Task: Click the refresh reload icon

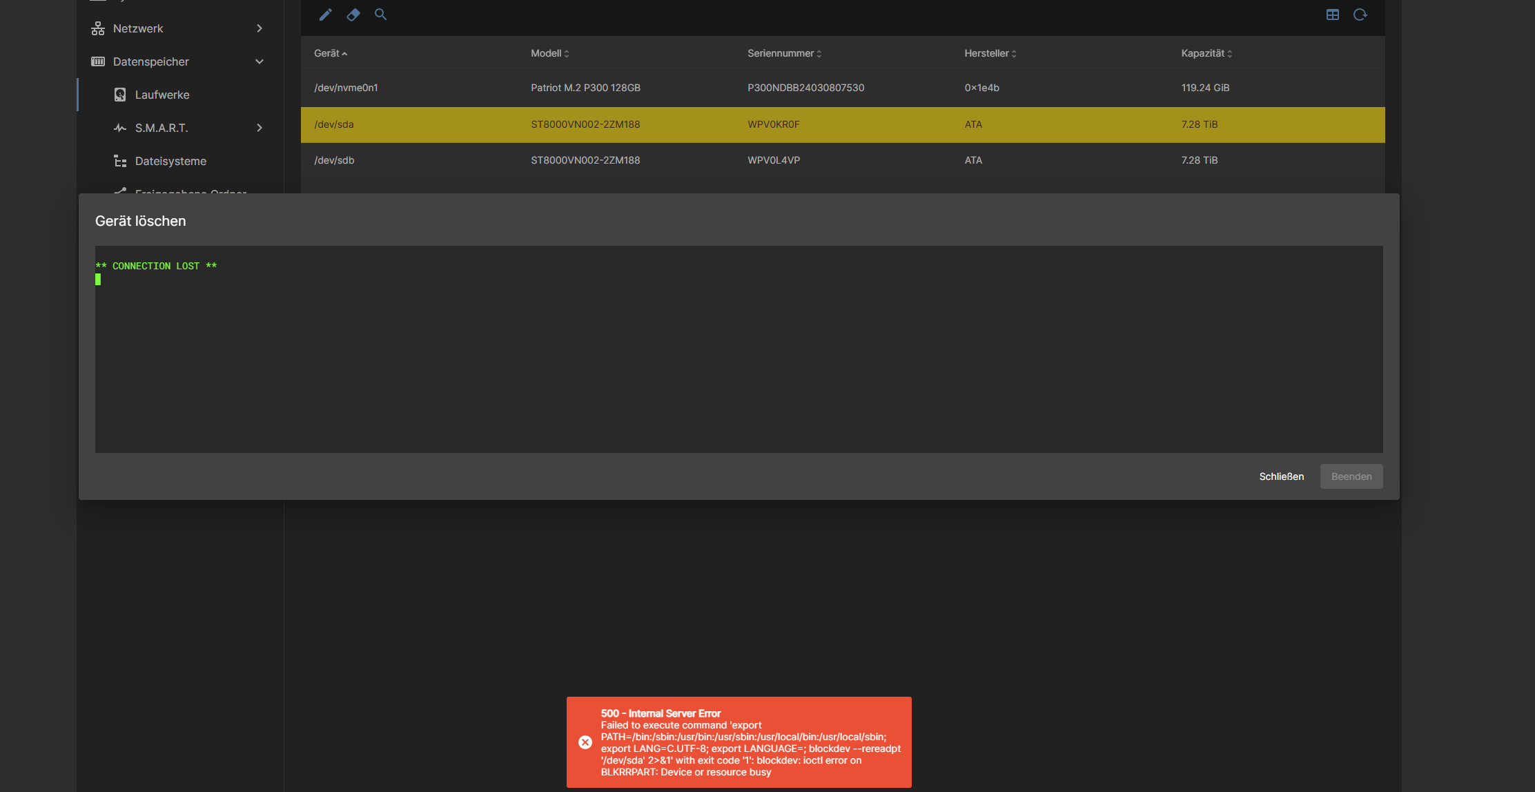Action: coord(1360,15)
